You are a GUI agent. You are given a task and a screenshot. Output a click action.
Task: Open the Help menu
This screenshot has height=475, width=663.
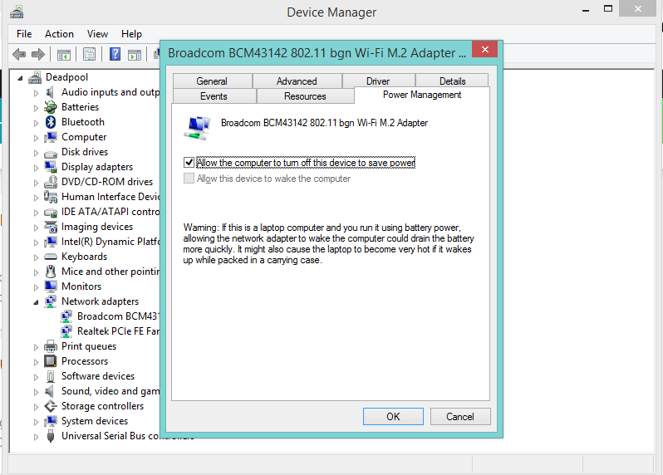click(x=131, y=34)
